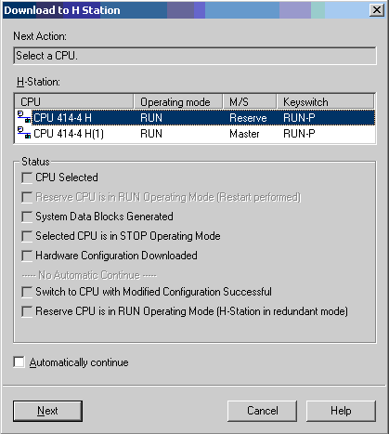
Task: Check Switch to CPU with Modified Configuration Successful
Action: tap(27, 292)
